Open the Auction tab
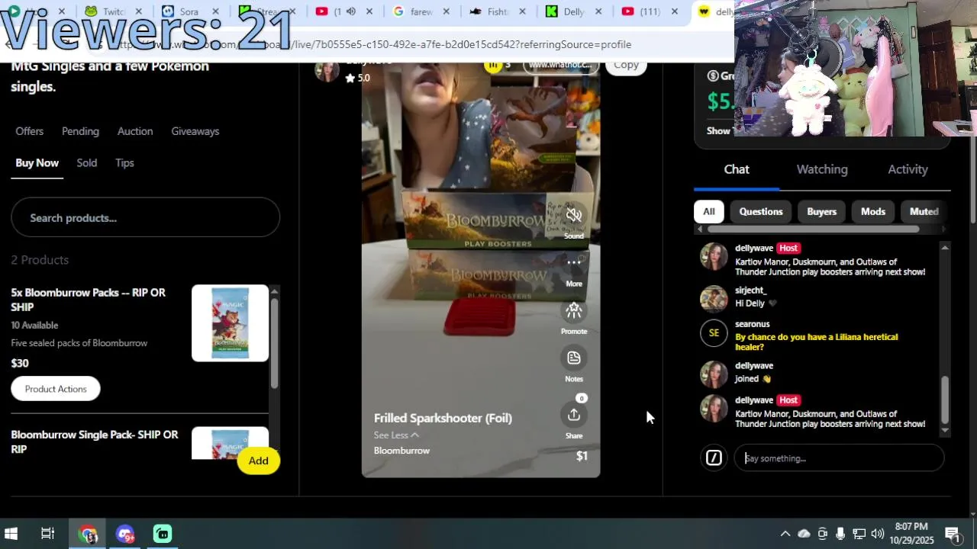This screenshot has width=977, height=549. coord(135,131)
